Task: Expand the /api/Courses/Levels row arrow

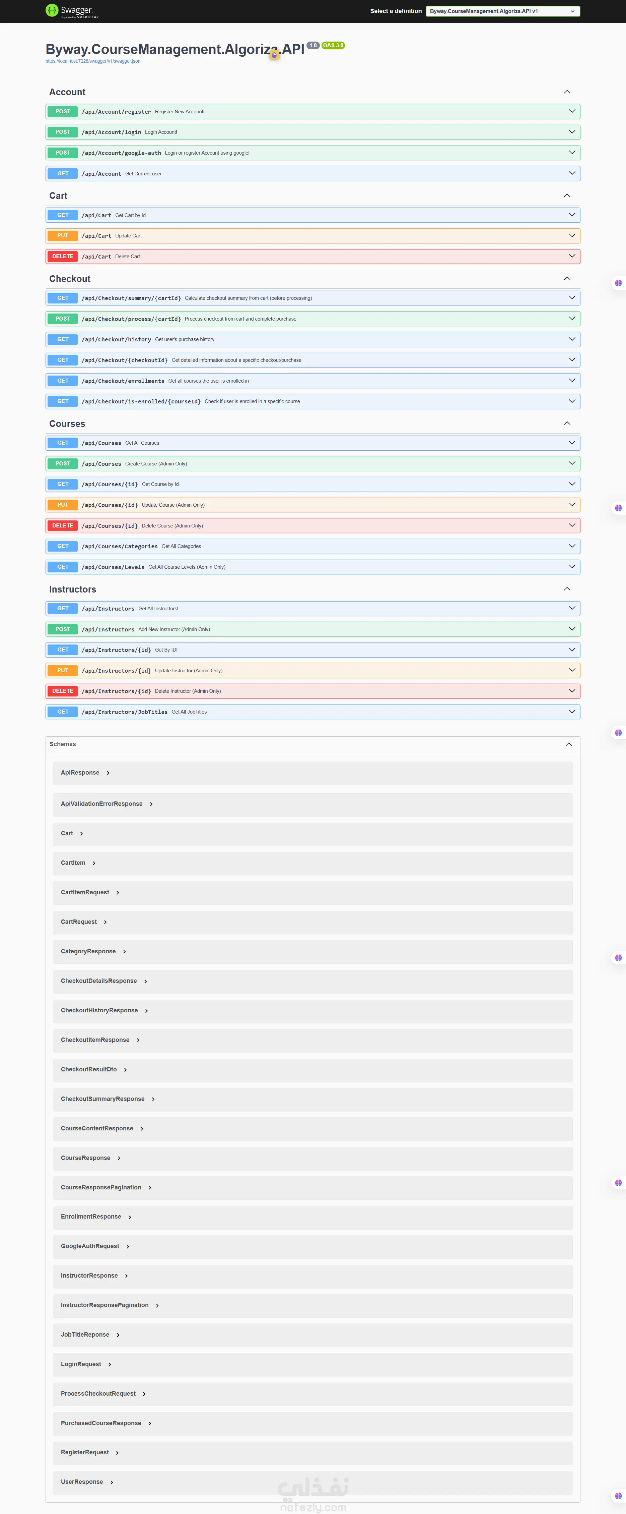Action: pos(572,567)
